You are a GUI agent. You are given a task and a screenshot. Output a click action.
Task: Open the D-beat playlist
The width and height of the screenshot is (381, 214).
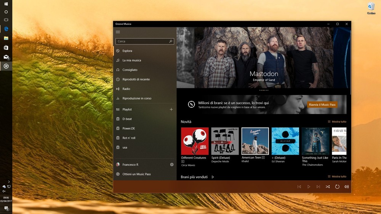144,119
